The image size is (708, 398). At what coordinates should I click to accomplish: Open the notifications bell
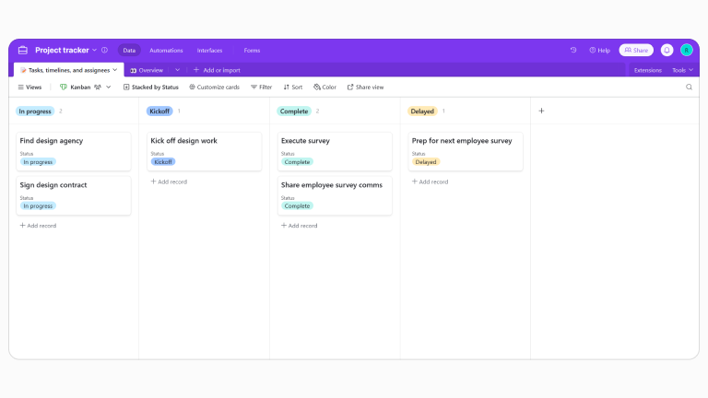[667, 50]
